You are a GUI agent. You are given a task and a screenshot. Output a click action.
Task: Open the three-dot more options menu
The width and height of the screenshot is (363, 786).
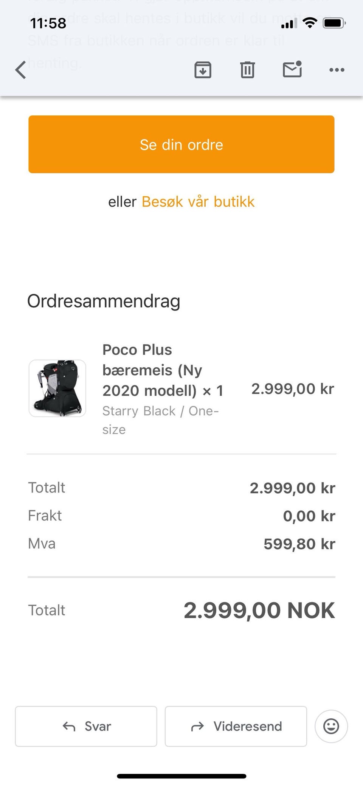[x=337, y=70]
